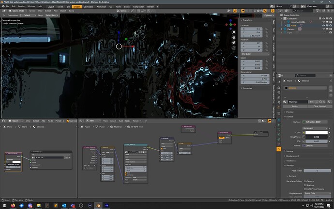
Task: Open the Object Mode dropdown
Action: tap(17, 11)
